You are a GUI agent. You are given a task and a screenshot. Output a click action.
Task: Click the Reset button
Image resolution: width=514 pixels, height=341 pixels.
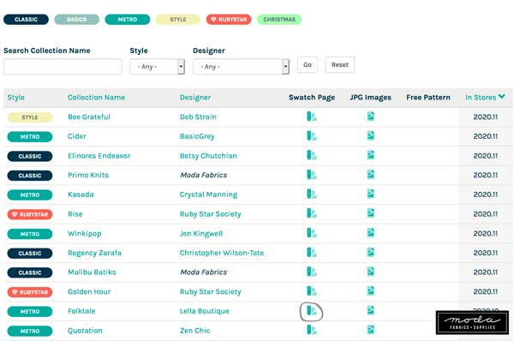point(340,64)
